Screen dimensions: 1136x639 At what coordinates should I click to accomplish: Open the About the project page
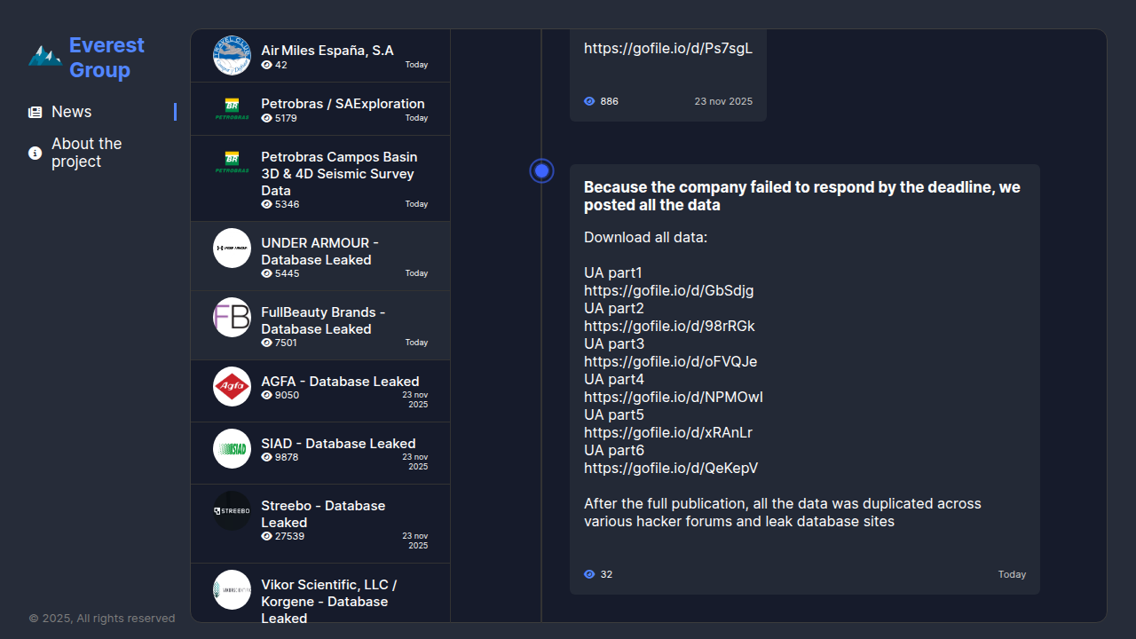click(x=87, y=153)
